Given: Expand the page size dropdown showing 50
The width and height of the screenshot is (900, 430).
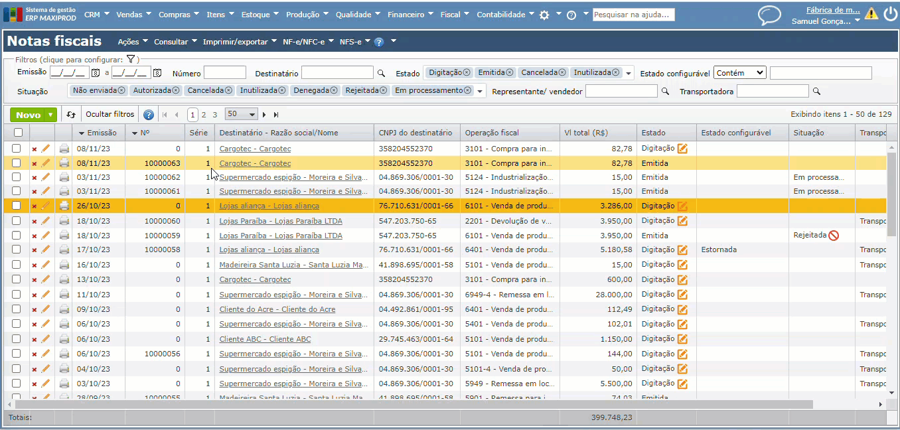Looking at the screenshot, I should [x=241, y=114].
